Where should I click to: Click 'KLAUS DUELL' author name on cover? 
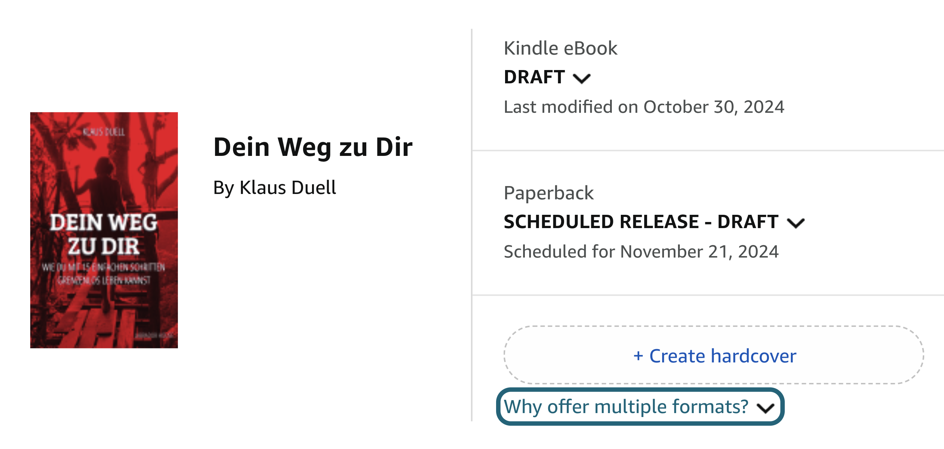coord(104,132)
